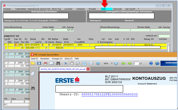The width and height of the screenshot is (178, 110).
Task: Click the Betrag cell 663,78
Action: [x=142, y=45]
